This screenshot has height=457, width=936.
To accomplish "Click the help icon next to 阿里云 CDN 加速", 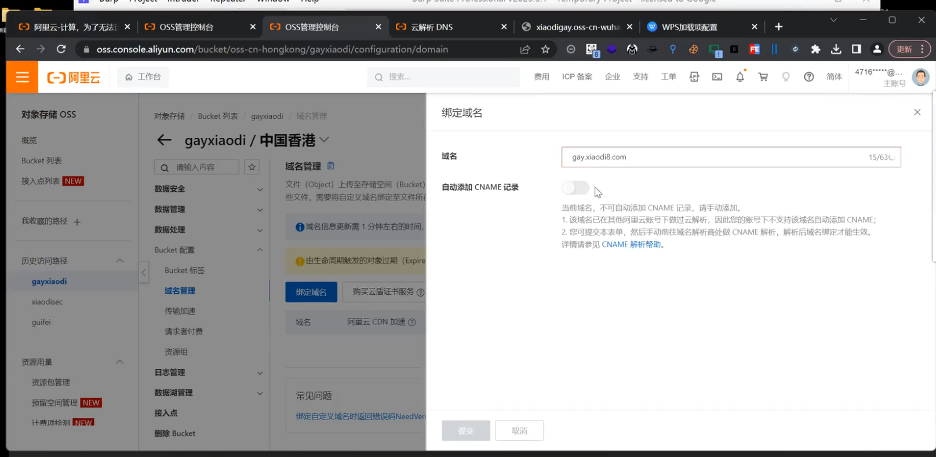I will [412, 323].
